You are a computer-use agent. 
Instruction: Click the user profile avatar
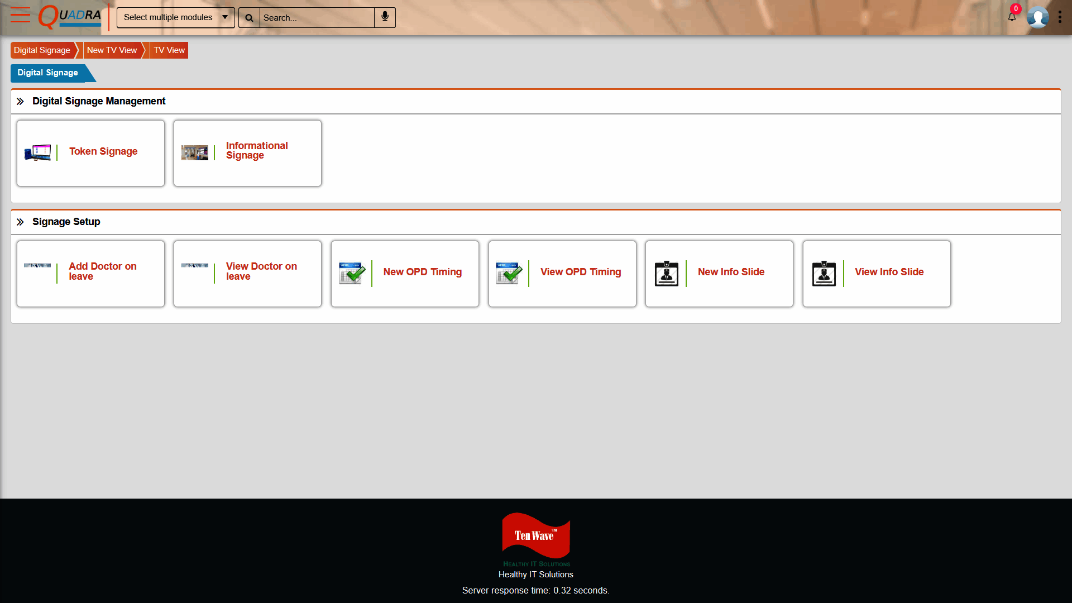1037,17
